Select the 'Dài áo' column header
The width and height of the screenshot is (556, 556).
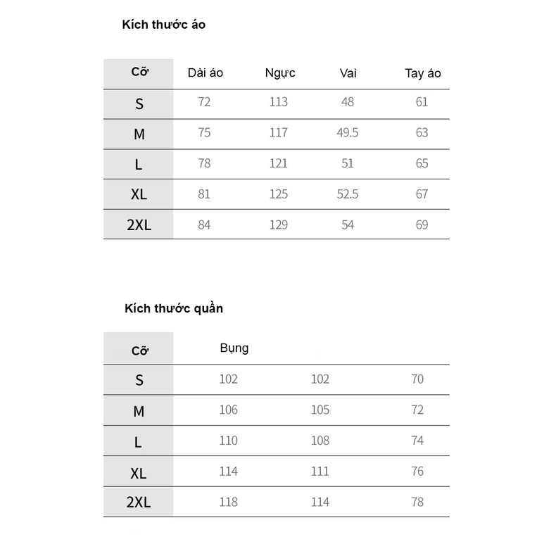pyautogui.click(x=206, y=73)
